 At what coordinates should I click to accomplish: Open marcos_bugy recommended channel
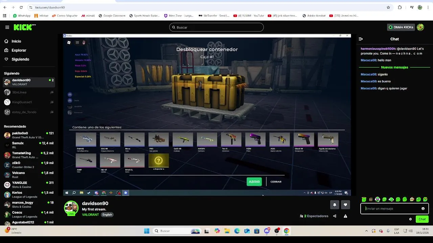[x=29, y=205]
